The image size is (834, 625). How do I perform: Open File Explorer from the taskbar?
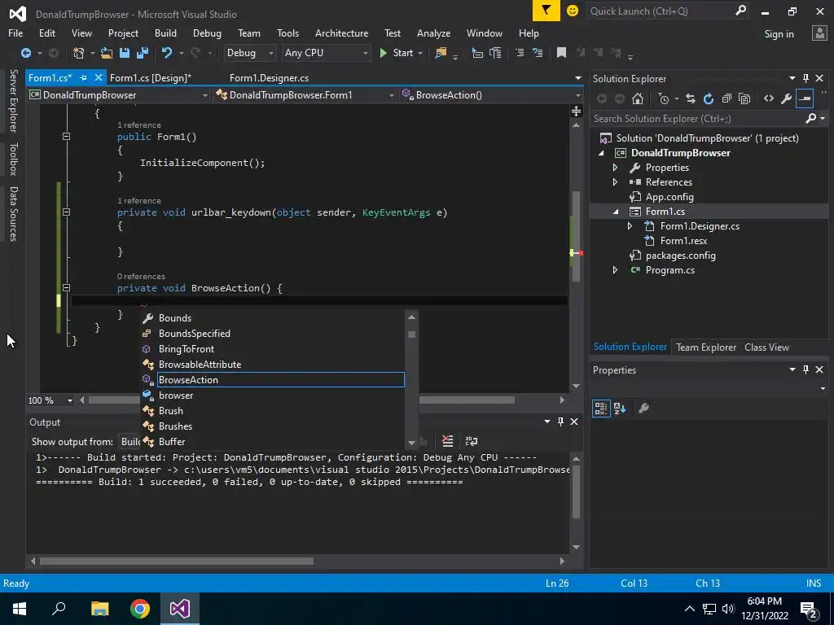pos(99,609)
